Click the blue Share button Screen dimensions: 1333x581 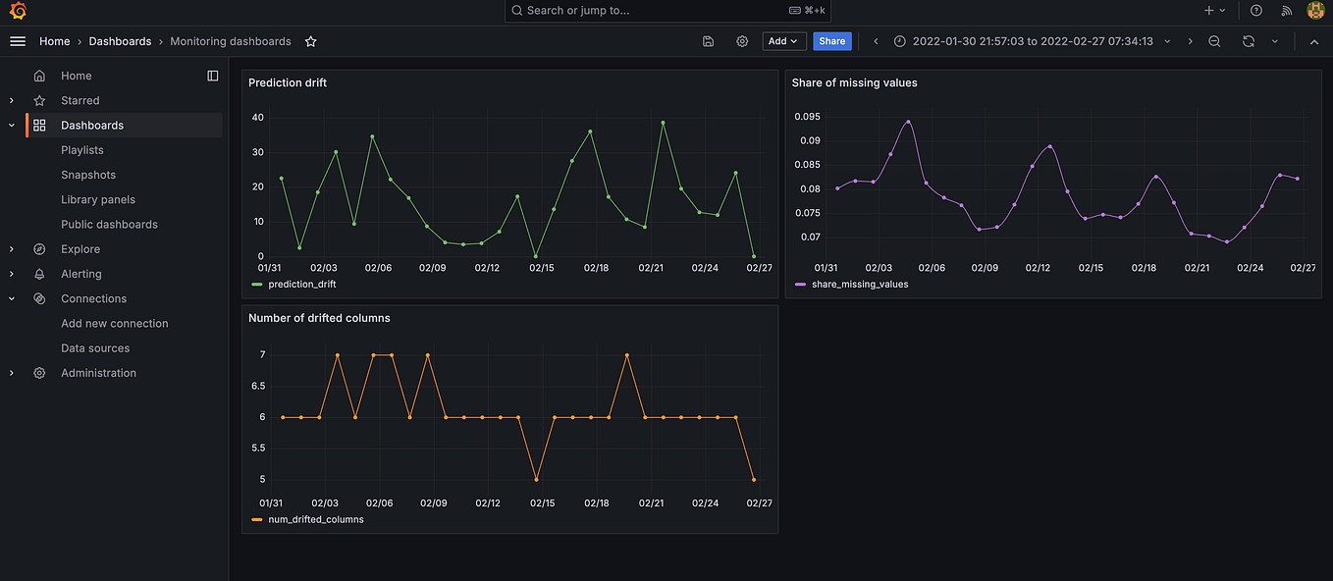point(831,41)
